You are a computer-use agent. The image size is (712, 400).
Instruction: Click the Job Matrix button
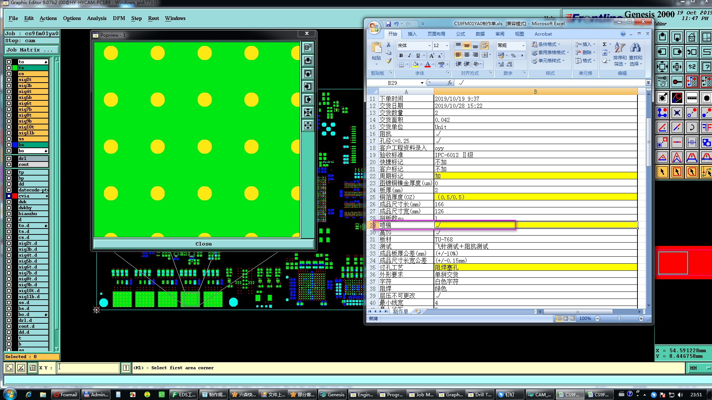coord(32,50)
